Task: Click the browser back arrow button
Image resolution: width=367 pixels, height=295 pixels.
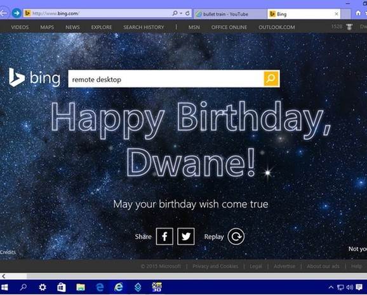Action: (3, 13)
